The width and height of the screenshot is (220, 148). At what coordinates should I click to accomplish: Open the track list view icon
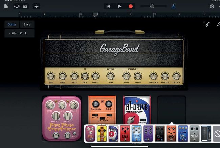click(x=25, y=6)
